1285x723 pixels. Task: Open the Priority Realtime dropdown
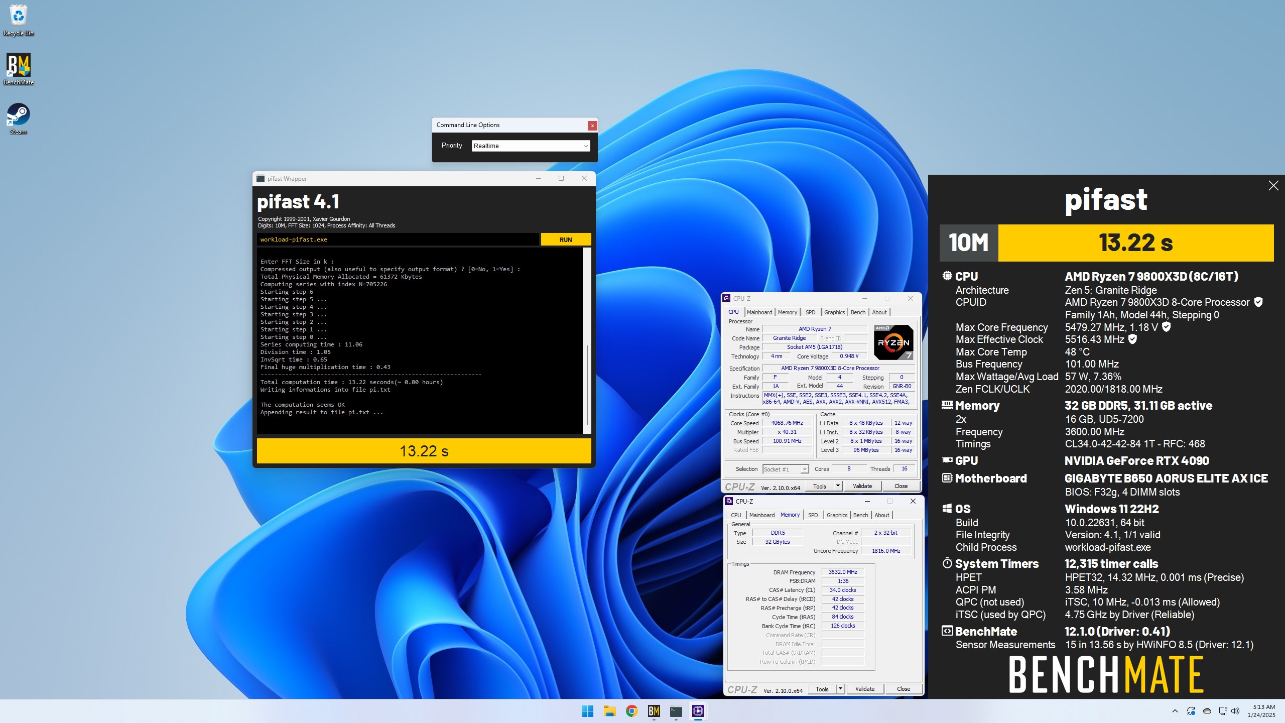(x=531, y=146)
